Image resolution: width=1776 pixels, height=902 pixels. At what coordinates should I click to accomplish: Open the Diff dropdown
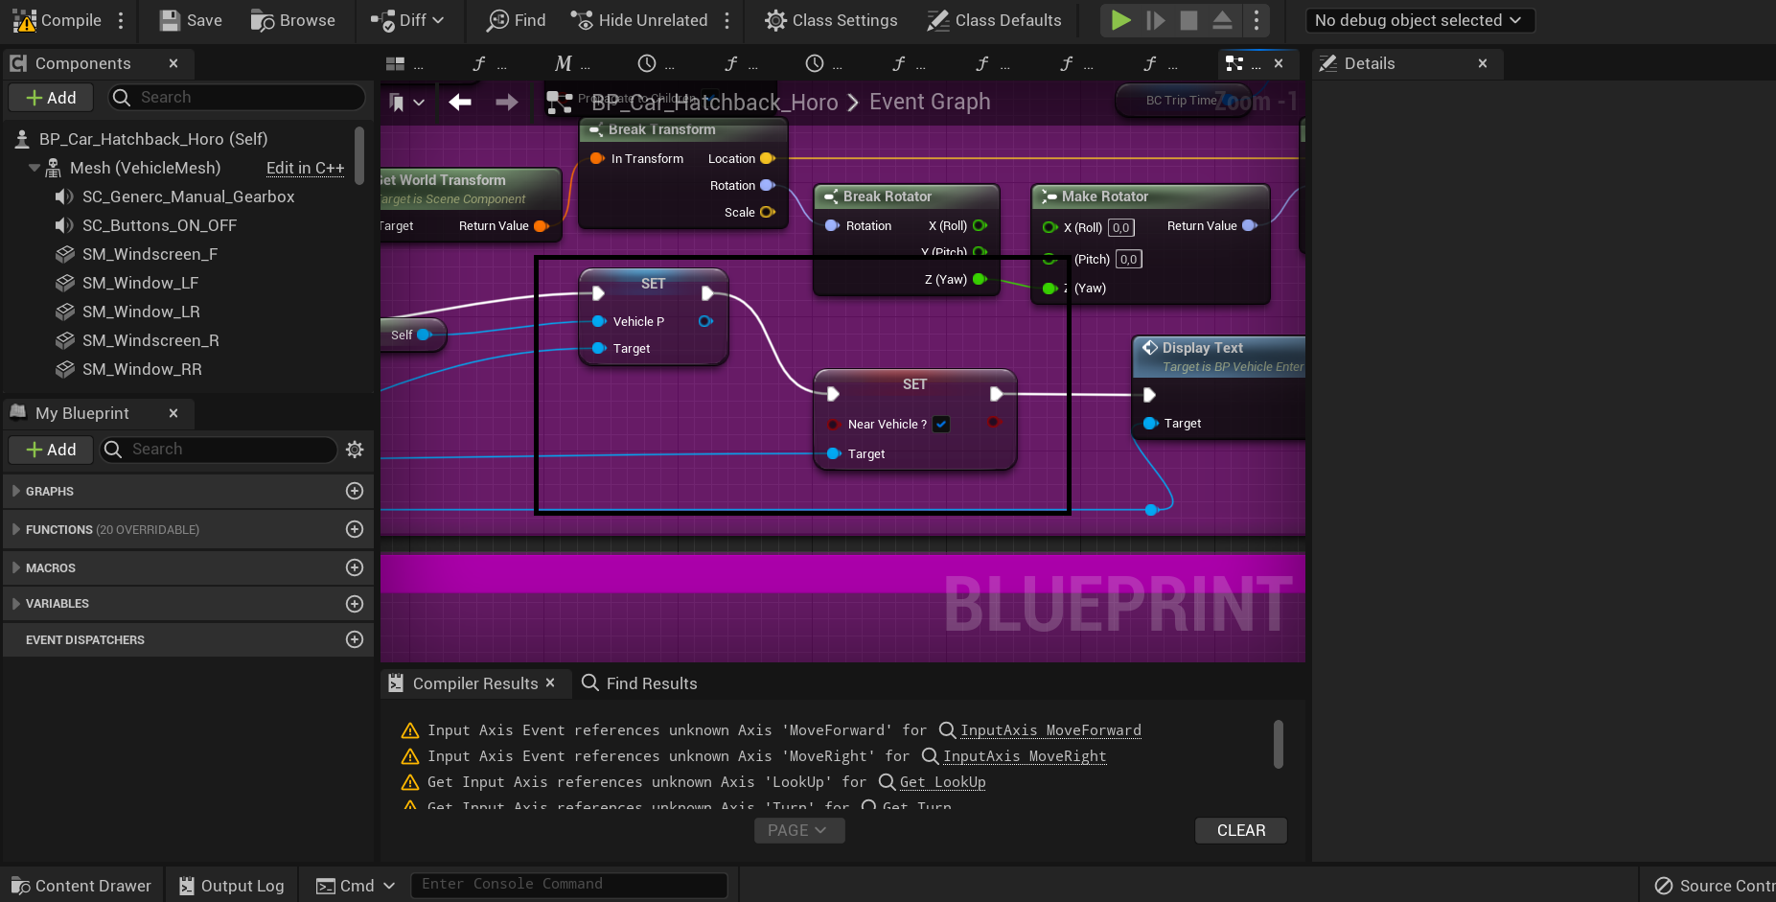pos(407,20)
